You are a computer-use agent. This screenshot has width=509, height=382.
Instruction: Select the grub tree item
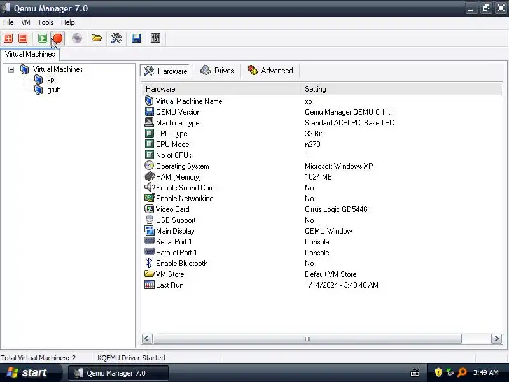(54, 90)
